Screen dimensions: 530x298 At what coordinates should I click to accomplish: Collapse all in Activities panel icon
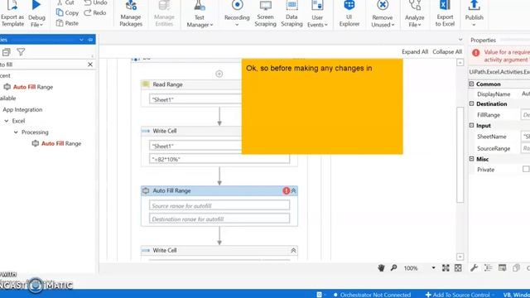(6, 52)
